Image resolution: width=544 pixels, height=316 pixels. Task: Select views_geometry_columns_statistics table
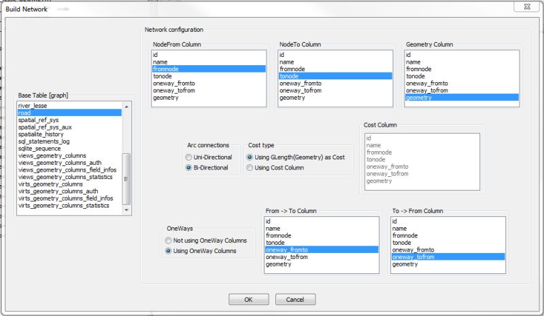tap(69, 176)
